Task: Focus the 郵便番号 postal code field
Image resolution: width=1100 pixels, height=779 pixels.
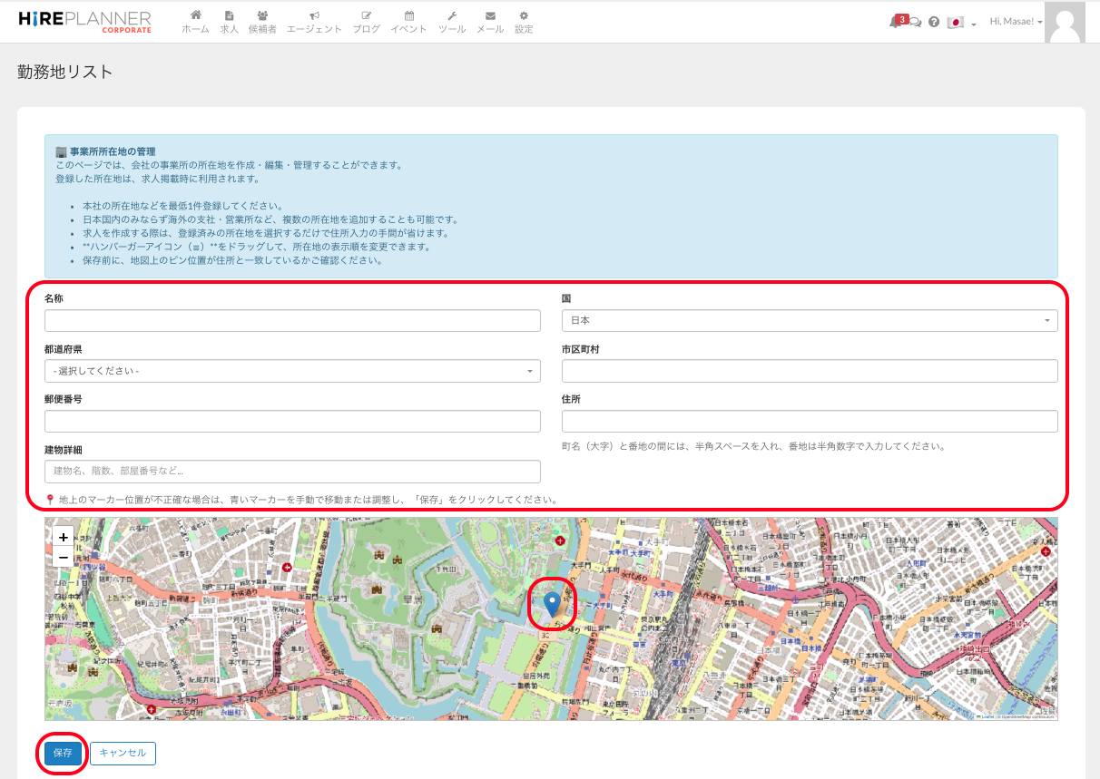Action: tap(292, 421)
